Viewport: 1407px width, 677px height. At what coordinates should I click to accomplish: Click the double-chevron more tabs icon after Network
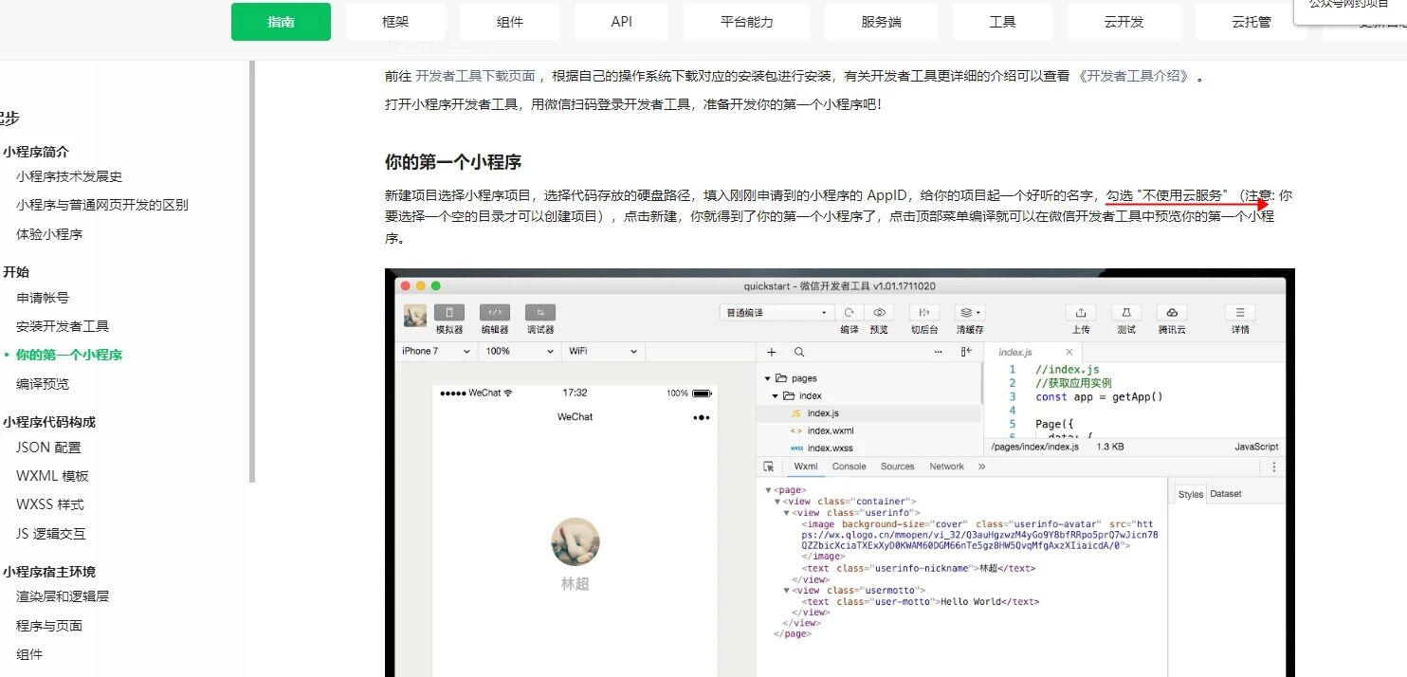[981, 467]
